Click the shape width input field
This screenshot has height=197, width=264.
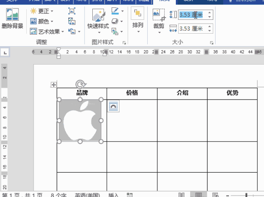tap(193, 29)
